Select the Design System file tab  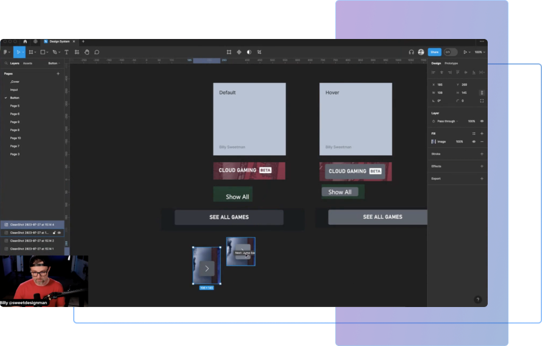[x=60, y=41]
